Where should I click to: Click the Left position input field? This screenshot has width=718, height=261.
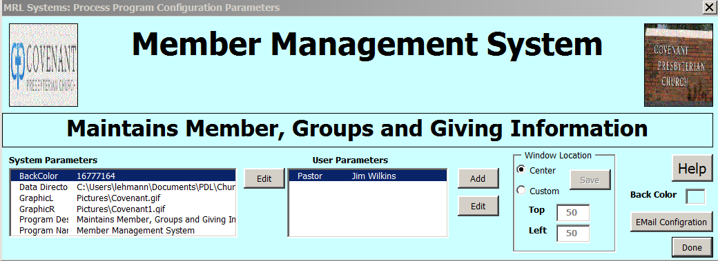pos(573,233)
